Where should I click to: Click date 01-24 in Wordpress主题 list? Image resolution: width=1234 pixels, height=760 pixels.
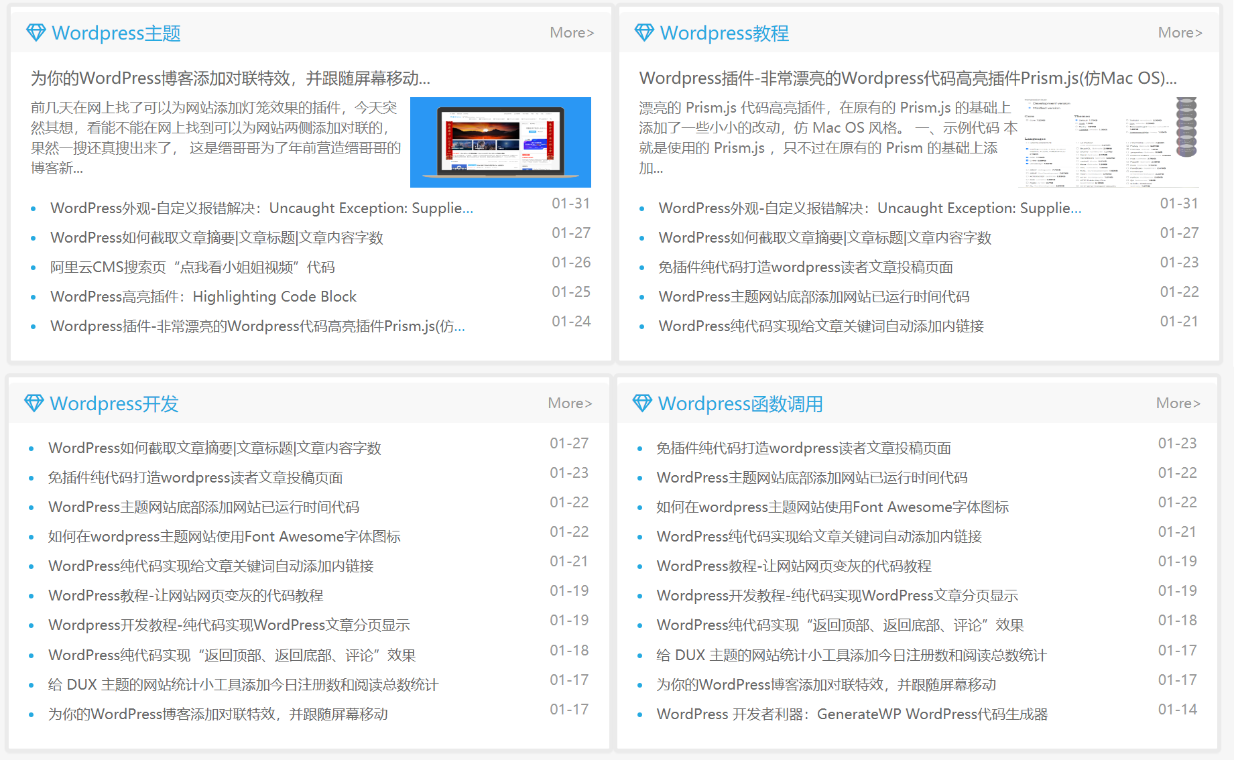571,322
